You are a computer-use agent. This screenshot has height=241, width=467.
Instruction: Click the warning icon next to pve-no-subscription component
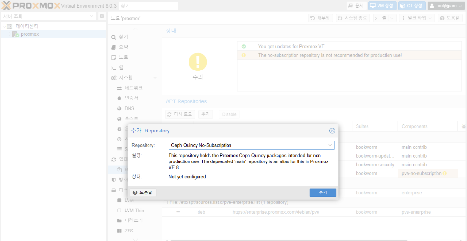pos(444,173)
